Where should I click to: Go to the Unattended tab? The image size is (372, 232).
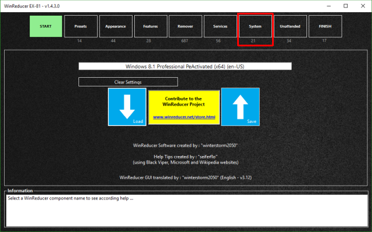coord(290,26)
